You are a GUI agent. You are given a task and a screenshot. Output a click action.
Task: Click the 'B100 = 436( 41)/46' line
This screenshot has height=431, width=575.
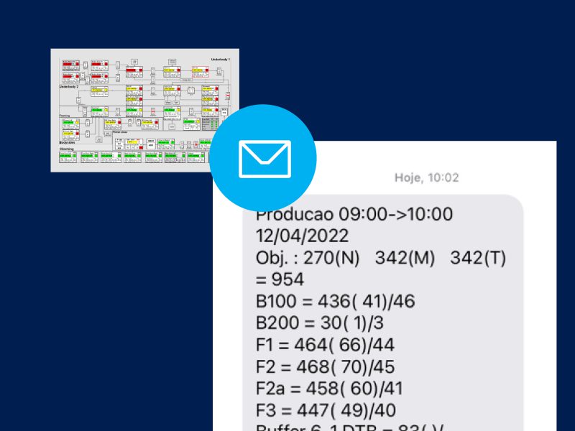point(335,302)
